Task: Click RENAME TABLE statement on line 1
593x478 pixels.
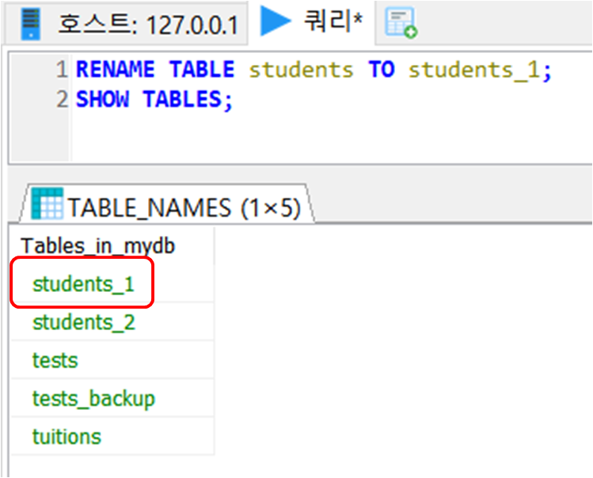Action: click(x=314, y=70)
